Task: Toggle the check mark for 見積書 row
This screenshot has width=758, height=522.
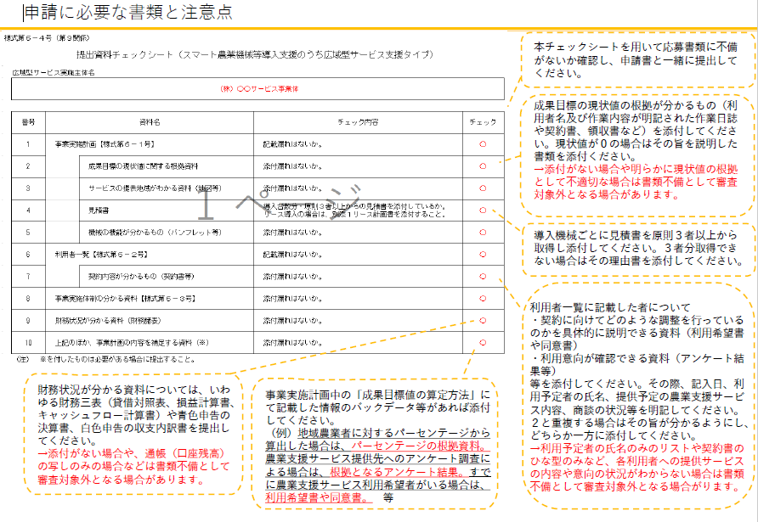Action: [x=483, y=210]
